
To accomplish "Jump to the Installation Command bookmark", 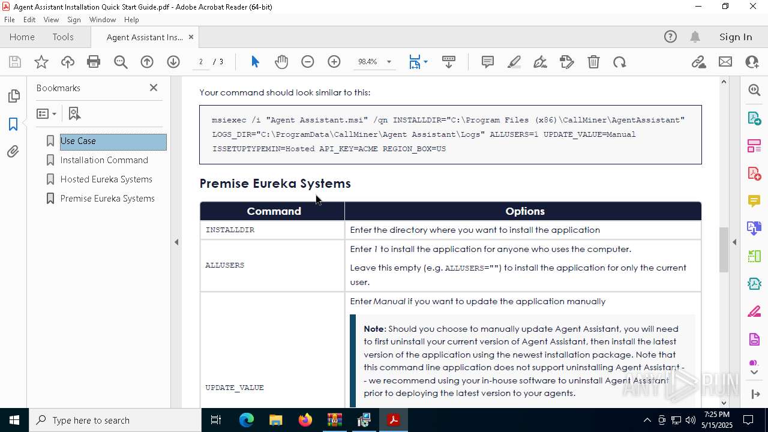I will (104, 160).
